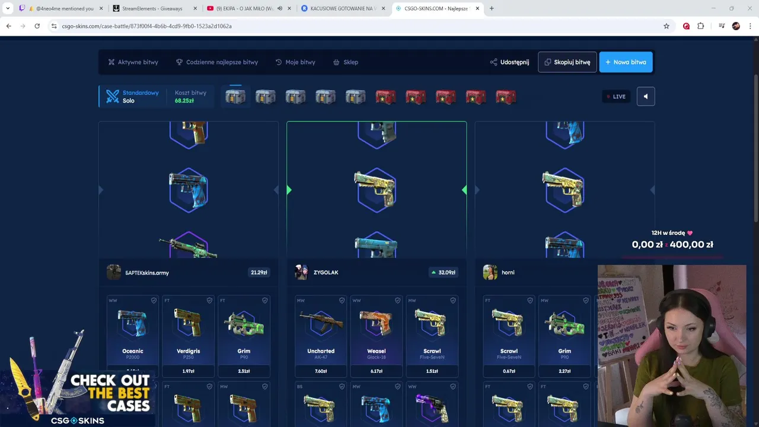The height and width of the screenshot is (427, 759).
Task: Switch to the Twitch mentioned you tab
Action: click(60, 8)
